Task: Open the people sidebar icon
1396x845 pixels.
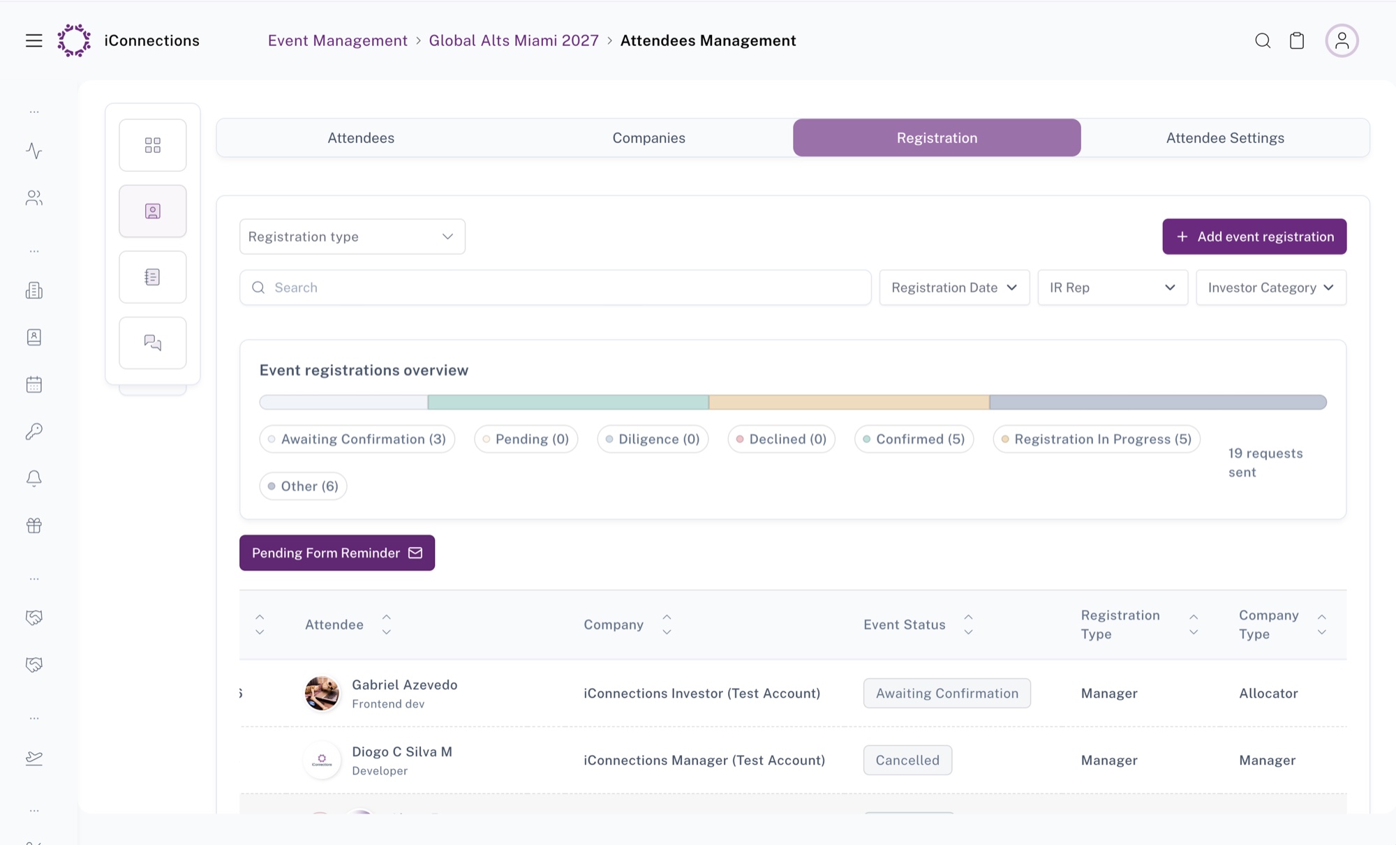Action: [x=34, y=198]
